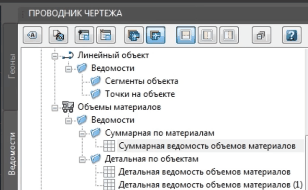Click the folder icon of Точки на объекте
Image resolution: width=308 pixels, height=190 pixels.
coord(96,94)
